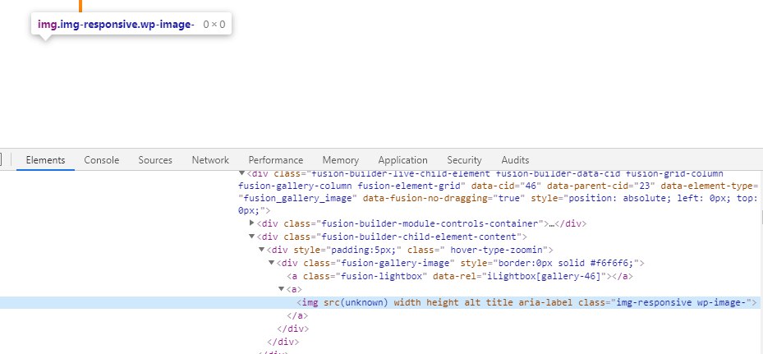Open the Security tab
The width and height of the screenshot is (763, 354).
click(464, 160)
